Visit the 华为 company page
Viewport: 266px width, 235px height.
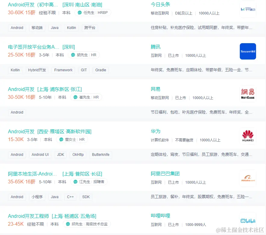(155, 131)
